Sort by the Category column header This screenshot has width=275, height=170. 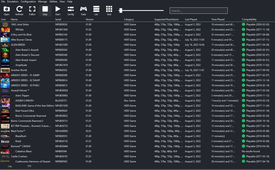point(129,19)
